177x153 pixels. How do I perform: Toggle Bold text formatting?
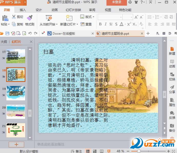coord(100,24)
